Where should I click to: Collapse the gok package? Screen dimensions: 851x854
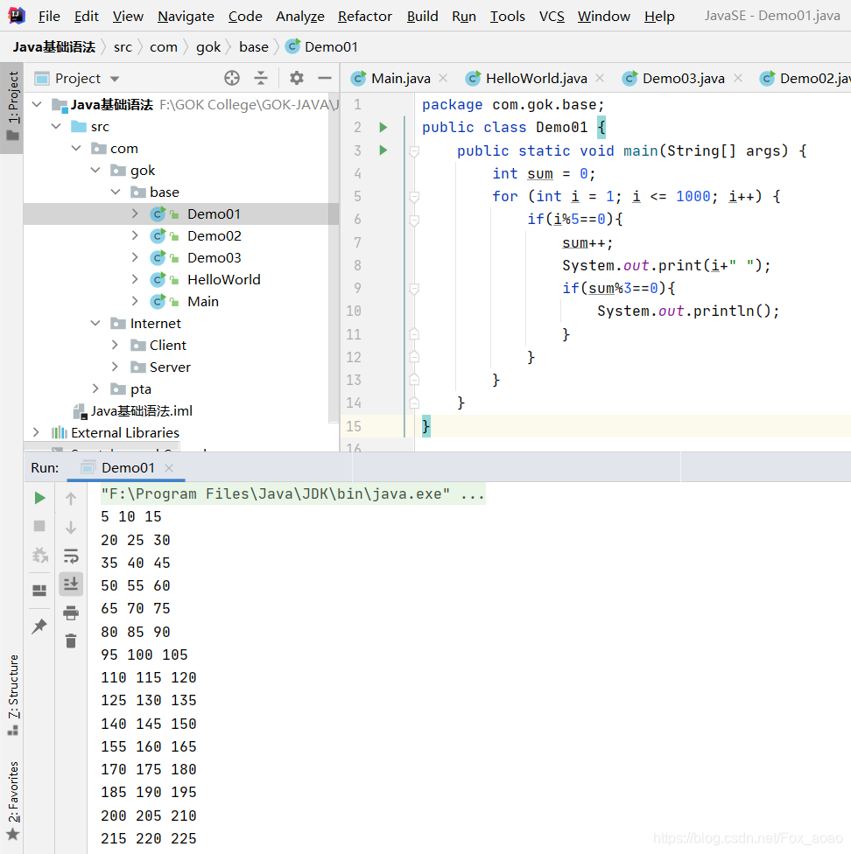[x=95, y=171]
